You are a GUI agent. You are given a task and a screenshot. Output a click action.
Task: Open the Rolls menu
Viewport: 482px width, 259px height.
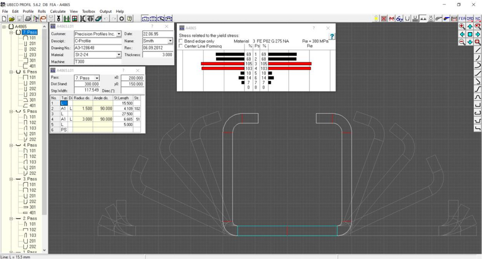42,12
